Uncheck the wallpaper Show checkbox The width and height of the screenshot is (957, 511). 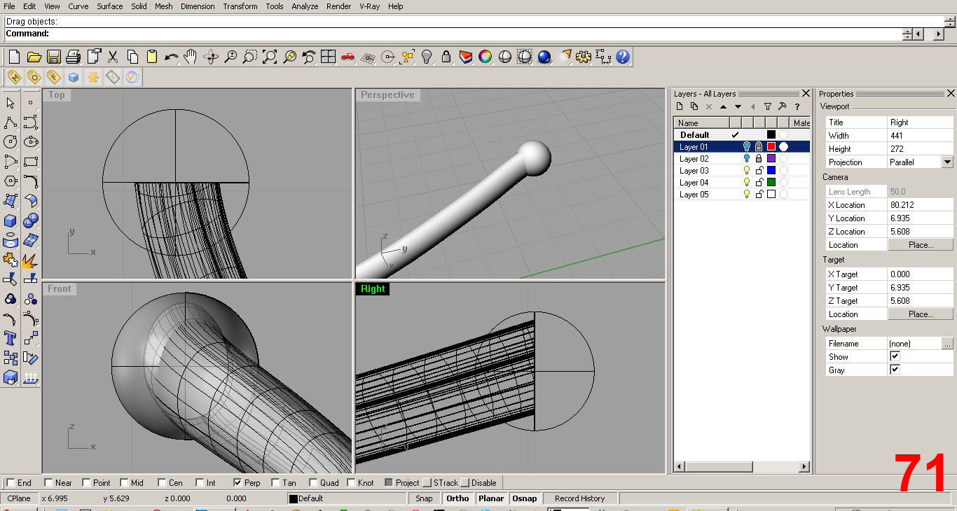[x=895, y=356]
